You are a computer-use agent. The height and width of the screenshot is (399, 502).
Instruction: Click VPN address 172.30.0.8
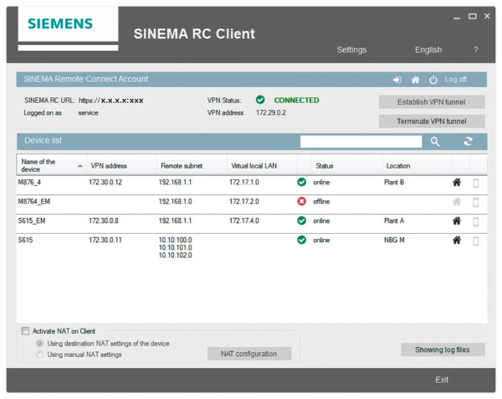point(104,221)
